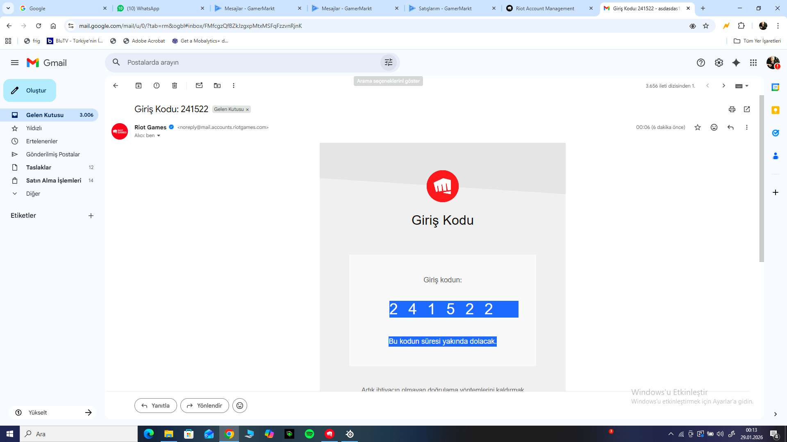Open Google Keep in the side panel
The width and height of the screenshot is (787, 442).
click(776, 110)
